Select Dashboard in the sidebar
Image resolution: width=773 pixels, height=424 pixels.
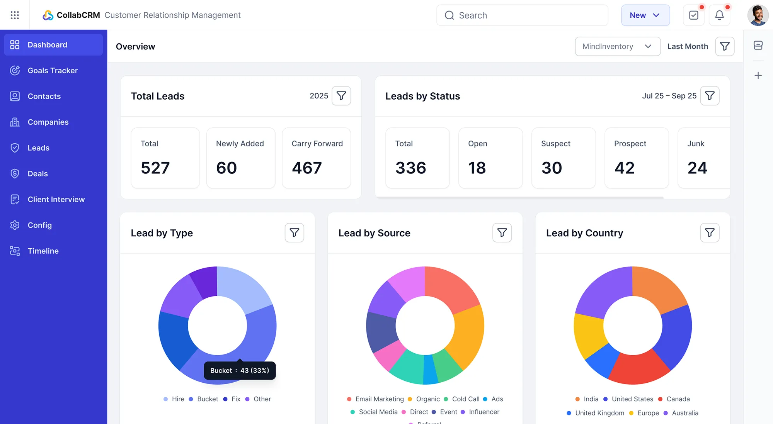pos(47,44)
